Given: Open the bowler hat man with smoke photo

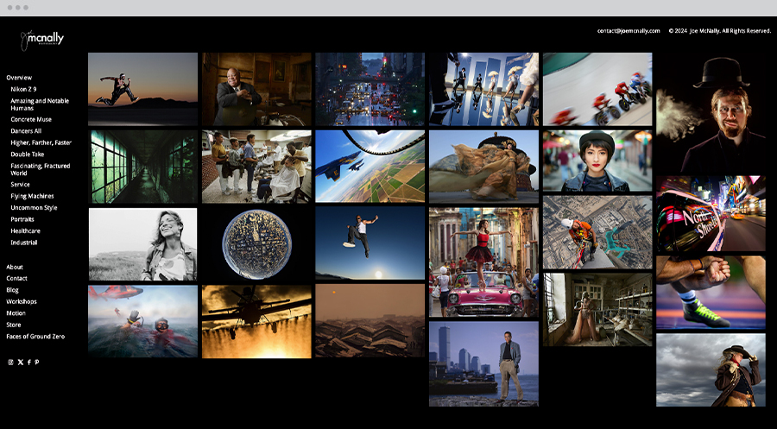Looking at the screenshot, I should coord(711,113).
